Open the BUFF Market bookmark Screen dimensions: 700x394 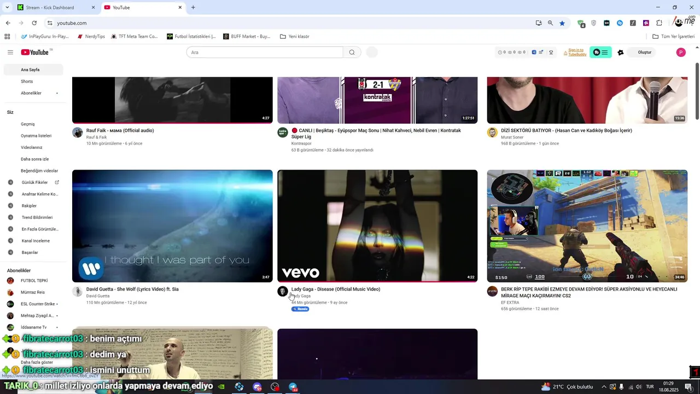click(247, 37)
